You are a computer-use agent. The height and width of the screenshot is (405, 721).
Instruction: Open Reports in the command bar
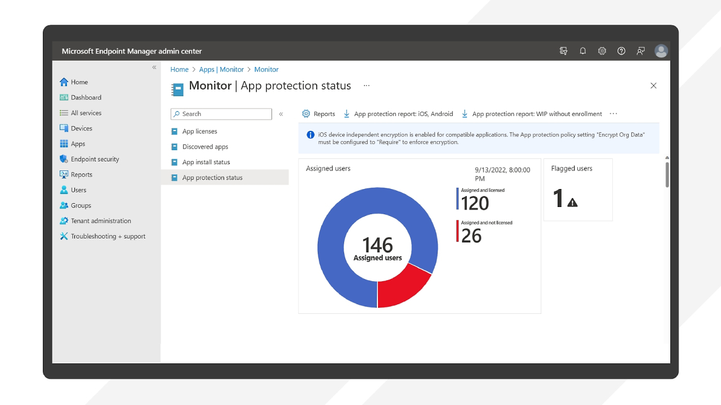[319, 114]
